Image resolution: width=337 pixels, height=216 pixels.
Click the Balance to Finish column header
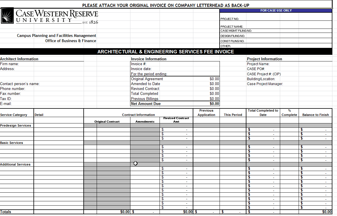pyautogui.click(x=316, y=115)
